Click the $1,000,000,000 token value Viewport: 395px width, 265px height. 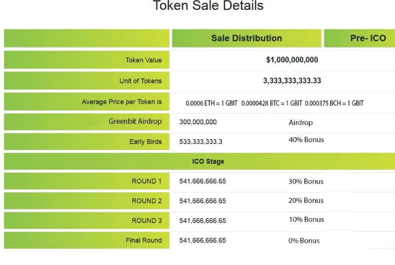(292, 60)
